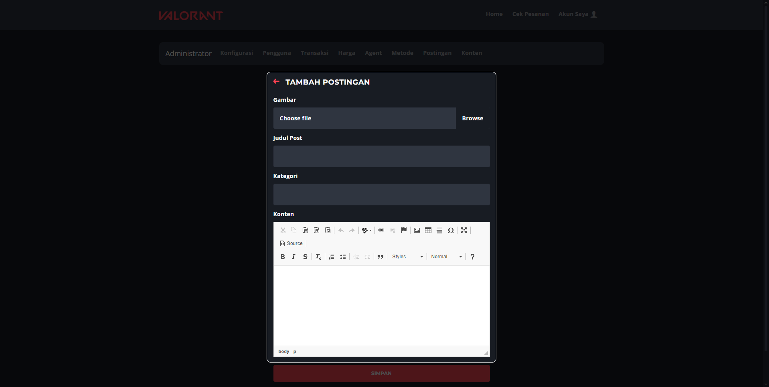Focus the Kategori input field

[x=381, y=195]
